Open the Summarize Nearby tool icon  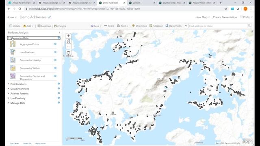tap(13, 60)
